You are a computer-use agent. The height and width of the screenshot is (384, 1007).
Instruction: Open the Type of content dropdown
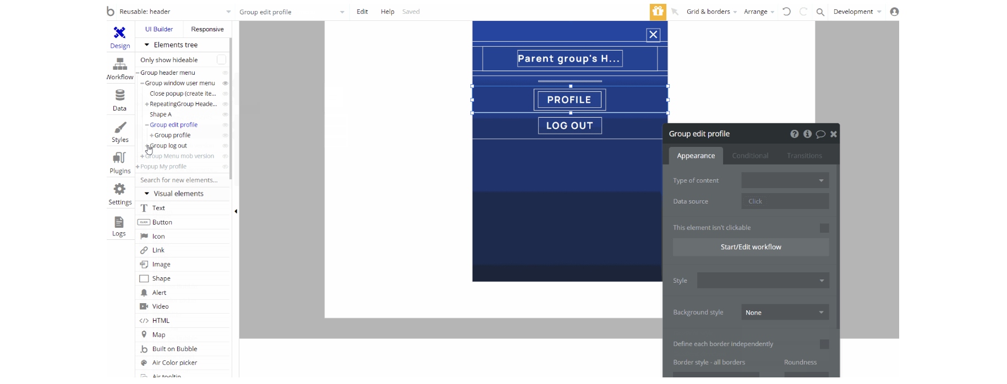(785, 180)
